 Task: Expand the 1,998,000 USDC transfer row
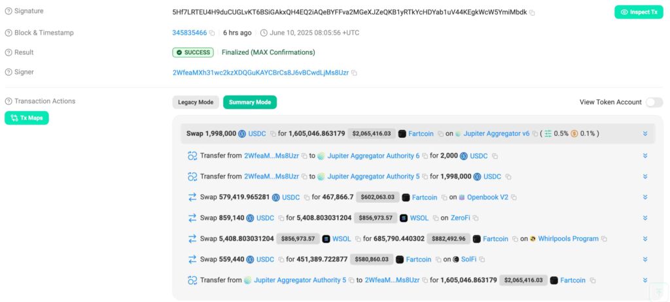pos(645,176)
